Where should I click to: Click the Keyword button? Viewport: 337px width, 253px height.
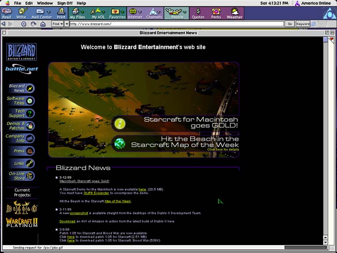(x=303, y=24)
